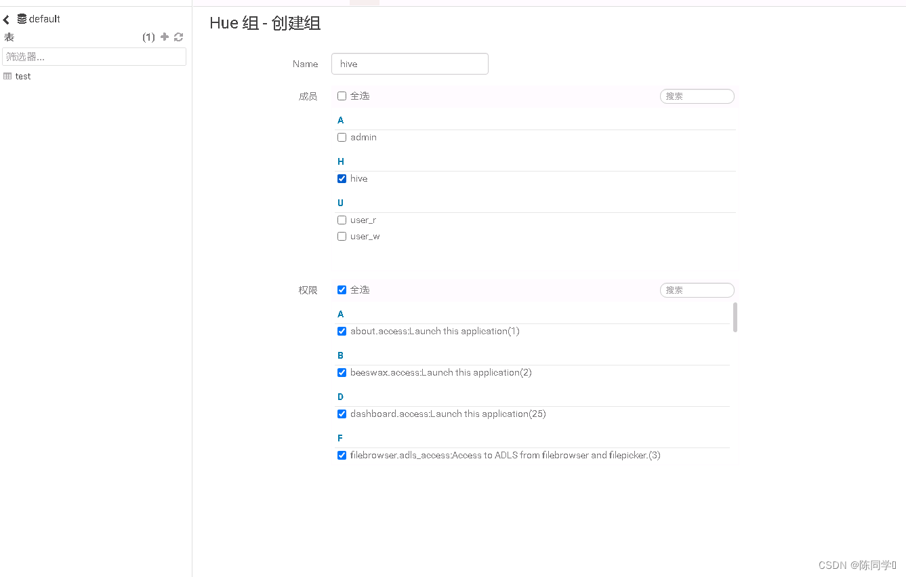The width and height of the screenshot is (906, 577).
Task: Uncheck about.access permission
Action: tap(342, 332)
